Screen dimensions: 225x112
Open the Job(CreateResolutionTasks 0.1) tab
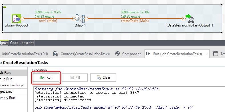click(x=25, y=54)
